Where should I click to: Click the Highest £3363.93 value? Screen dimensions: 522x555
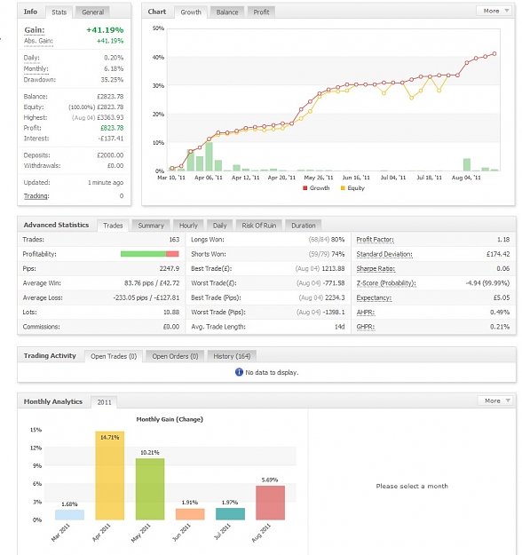tap(110, 117)
